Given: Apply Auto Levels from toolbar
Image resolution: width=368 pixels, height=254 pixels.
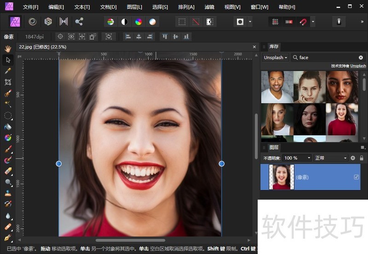Looking at the screenshot, I should (110, 22).
